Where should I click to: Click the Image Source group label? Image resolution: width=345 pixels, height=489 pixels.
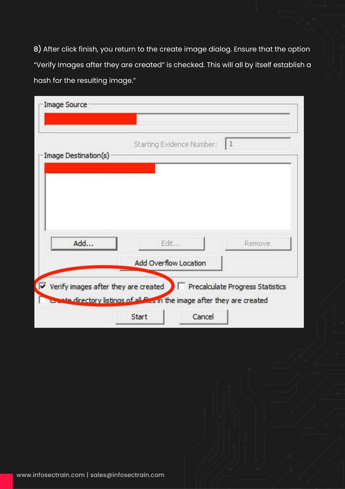(65, 104)
